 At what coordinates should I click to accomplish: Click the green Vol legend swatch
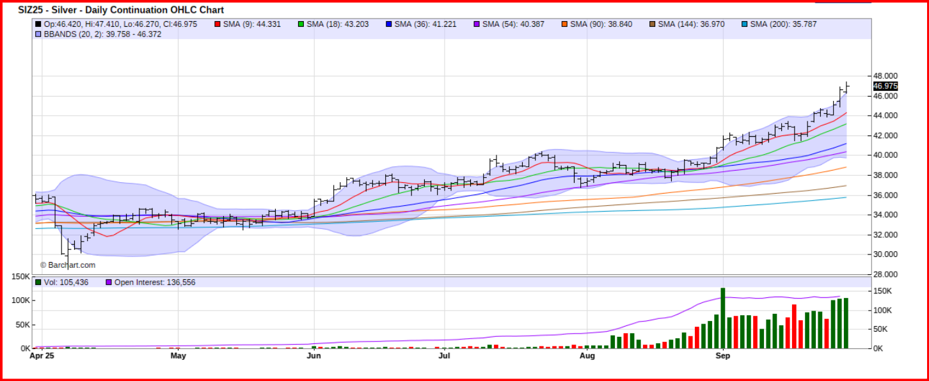[38, 282]
